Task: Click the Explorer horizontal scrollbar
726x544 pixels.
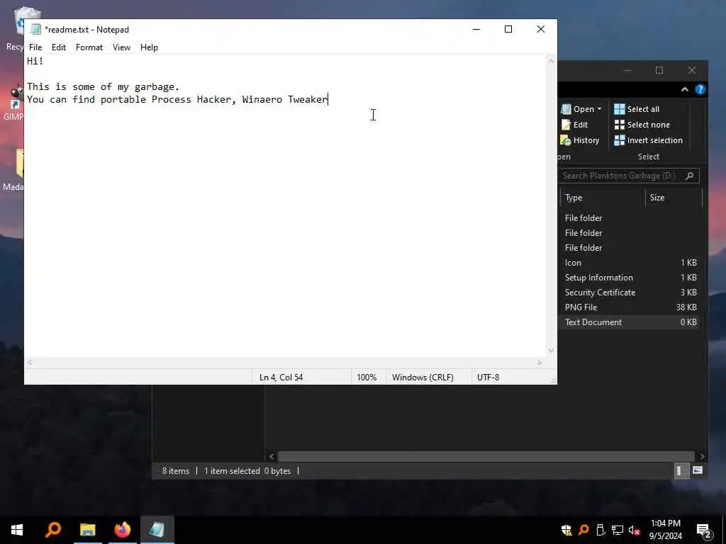Action: click(486, 457)
